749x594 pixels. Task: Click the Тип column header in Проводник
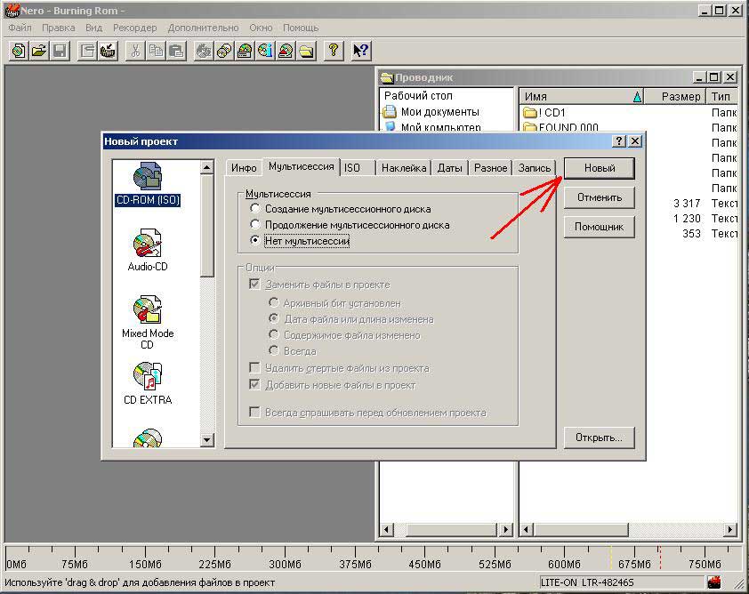pyautogui.click(x=721, y=96)
